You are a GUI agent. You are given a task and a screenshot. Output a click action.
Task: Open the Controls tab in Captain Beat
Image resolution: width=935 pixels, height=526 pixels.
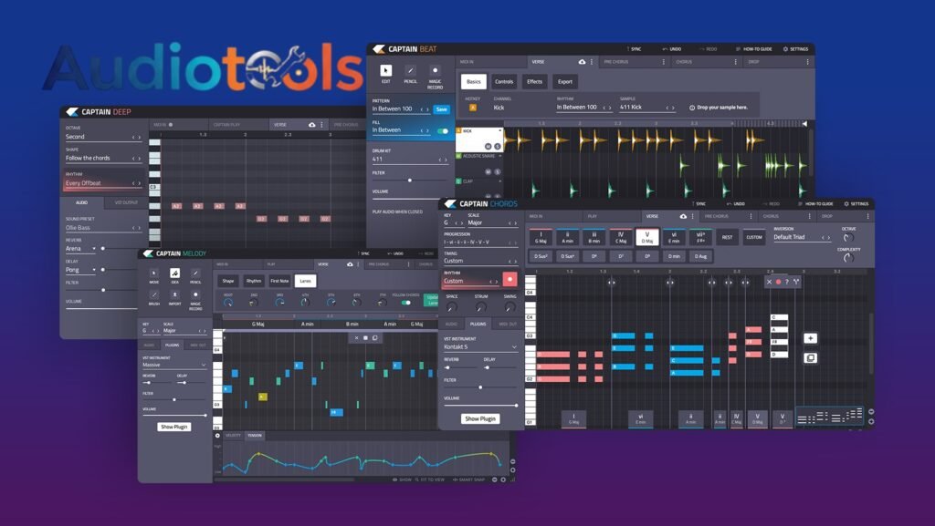504,81
